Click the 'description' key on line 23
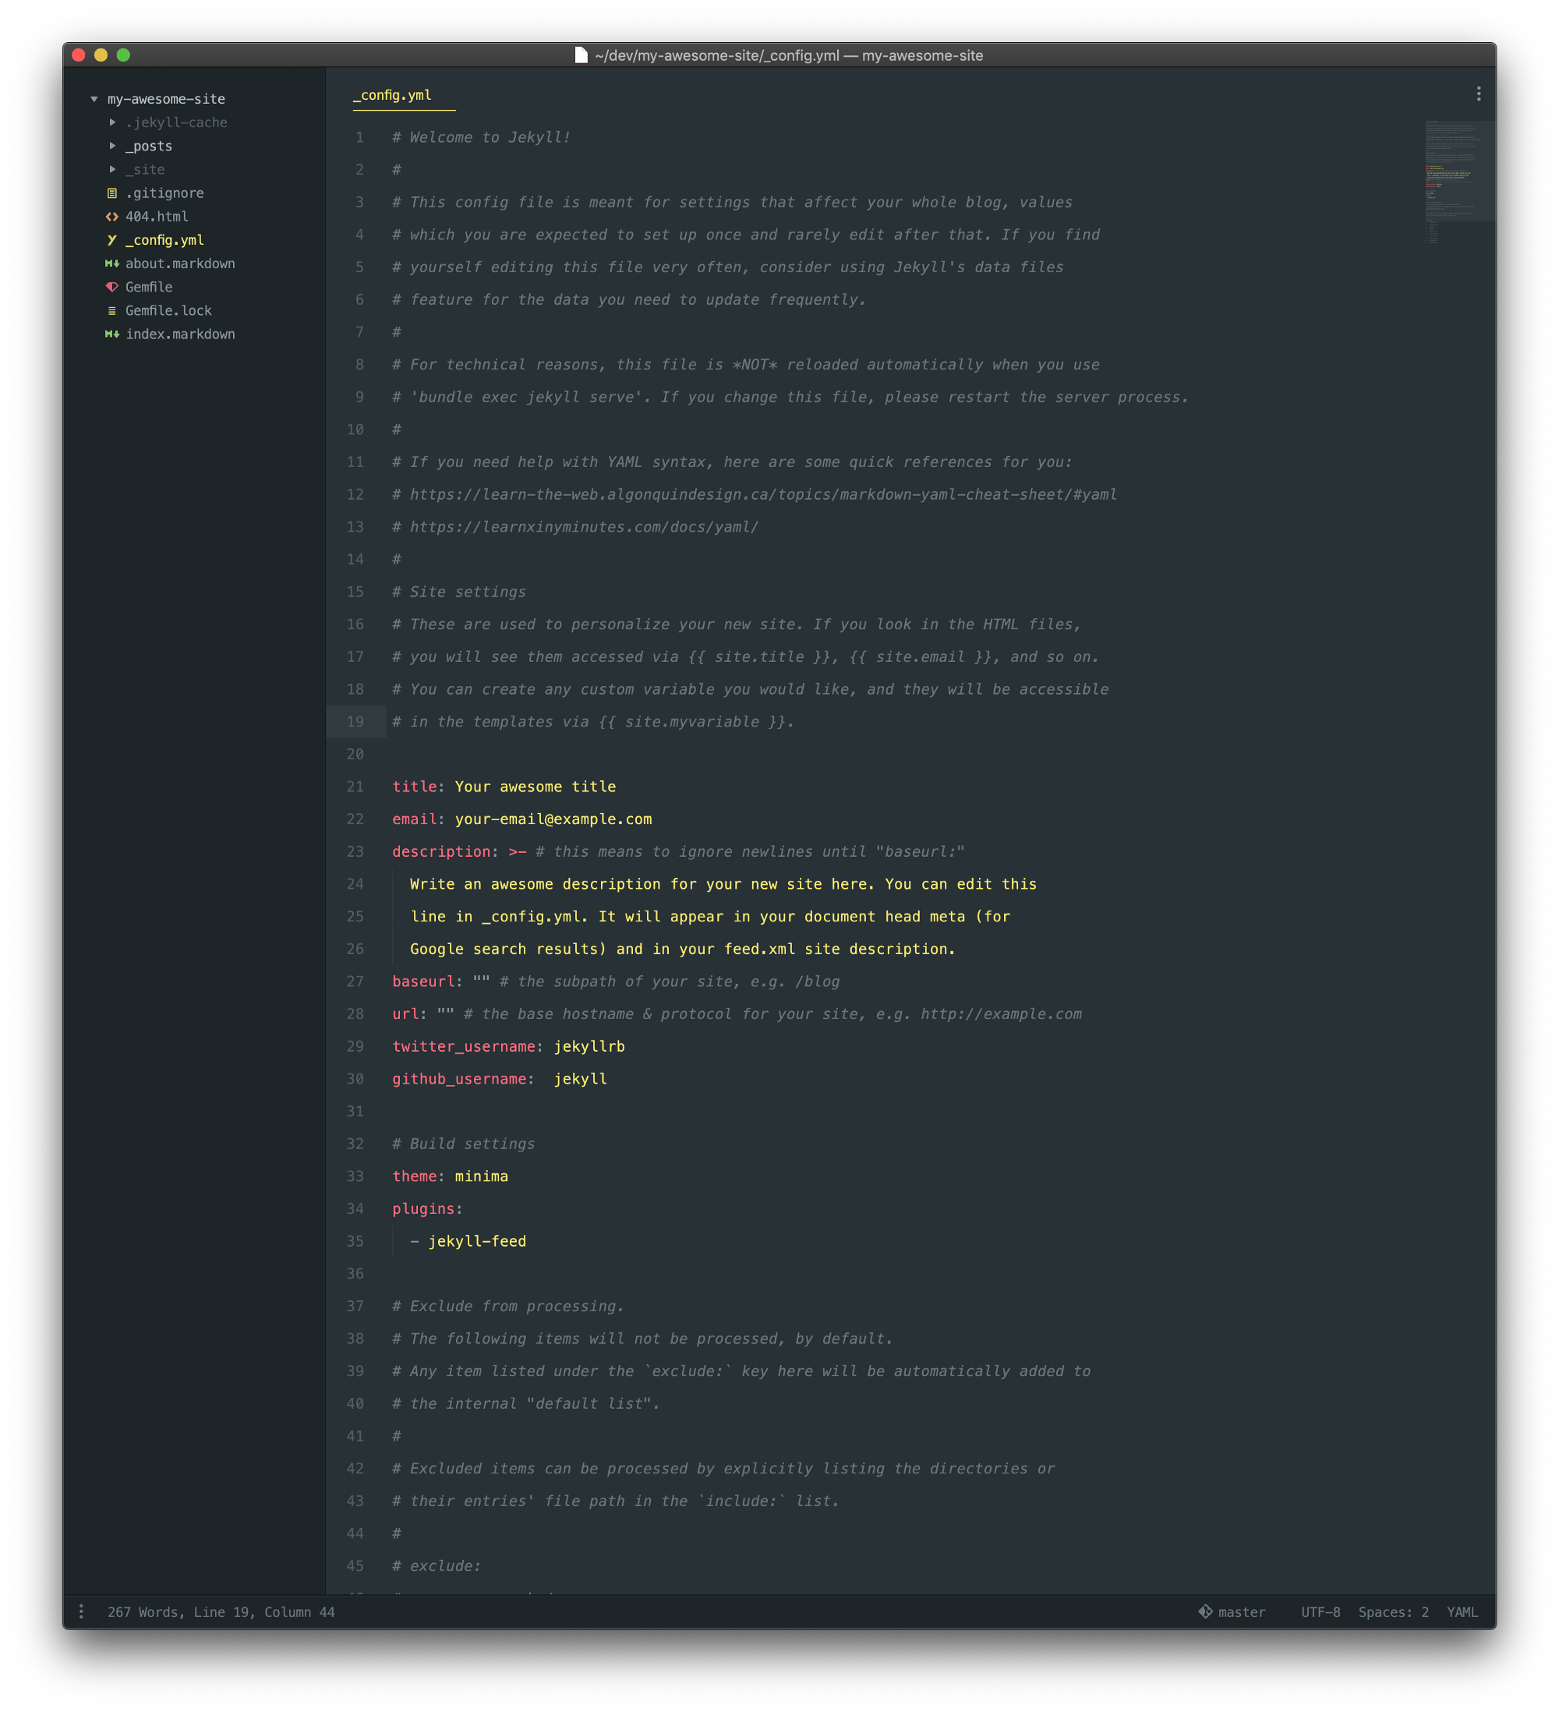Screen dimensions: 1559x1712 441,851
